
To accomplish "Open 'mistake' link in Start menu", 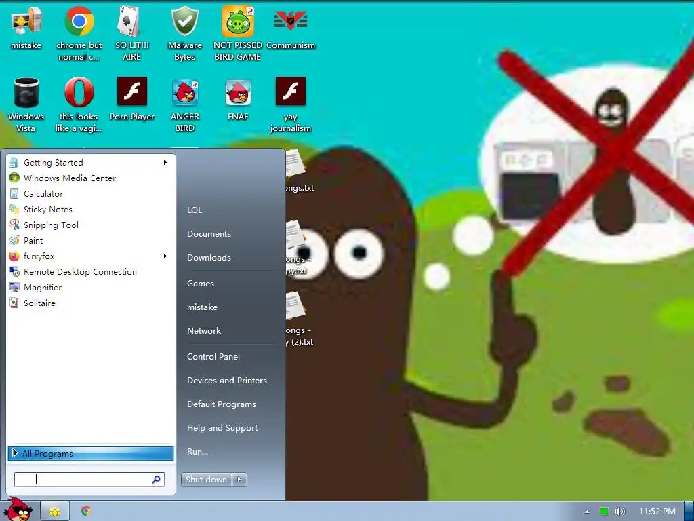I will (202, 307).
